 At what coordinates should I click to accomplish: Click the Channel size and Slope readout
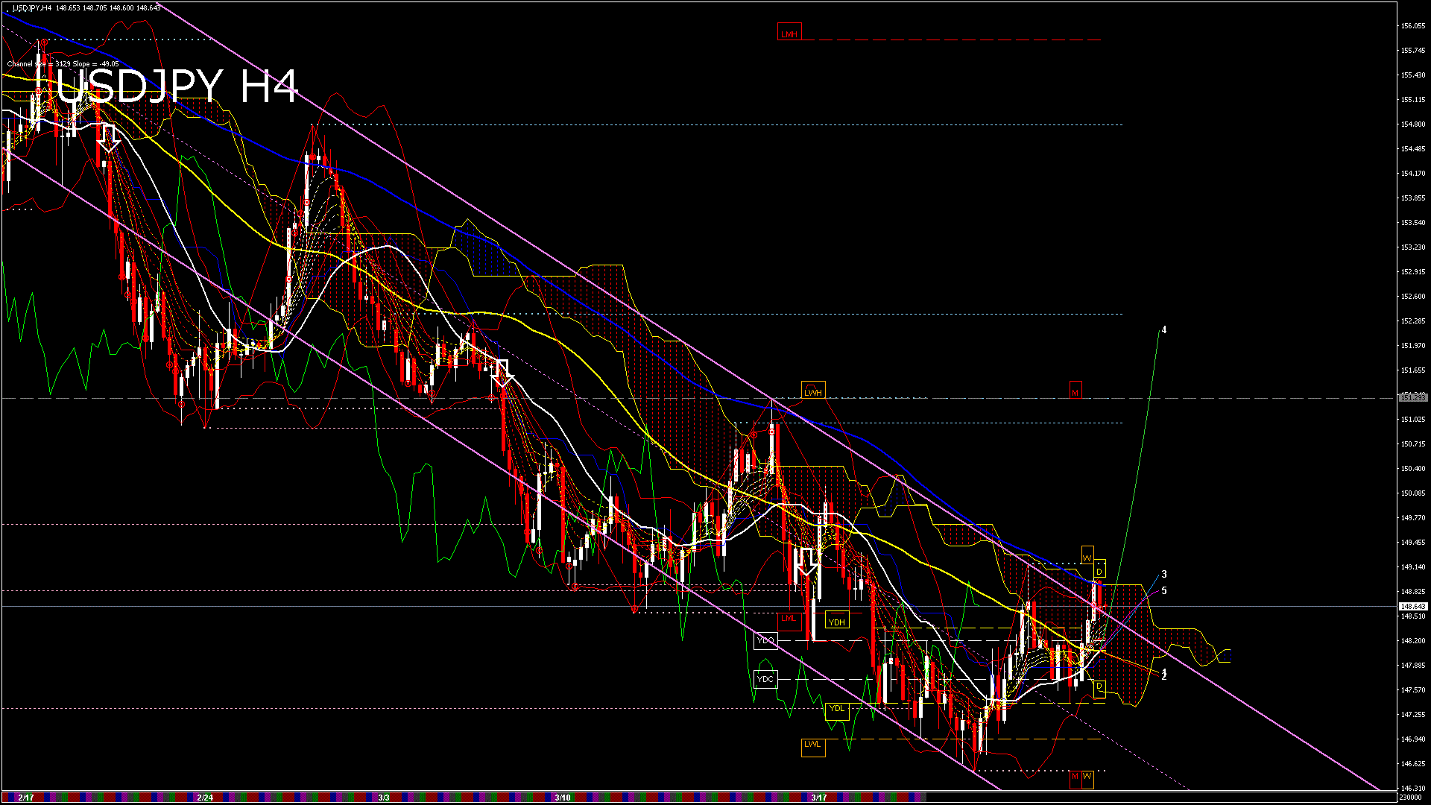(x=63, y=64)
